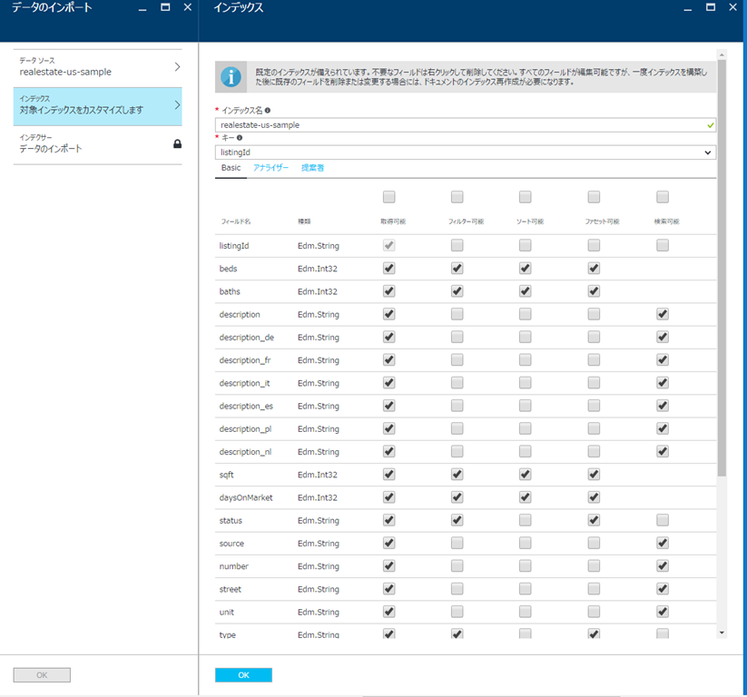747x697 pixels.
Task: Check the select-all 取得可能 header checkbox
Action: click(x=388, y=197)
